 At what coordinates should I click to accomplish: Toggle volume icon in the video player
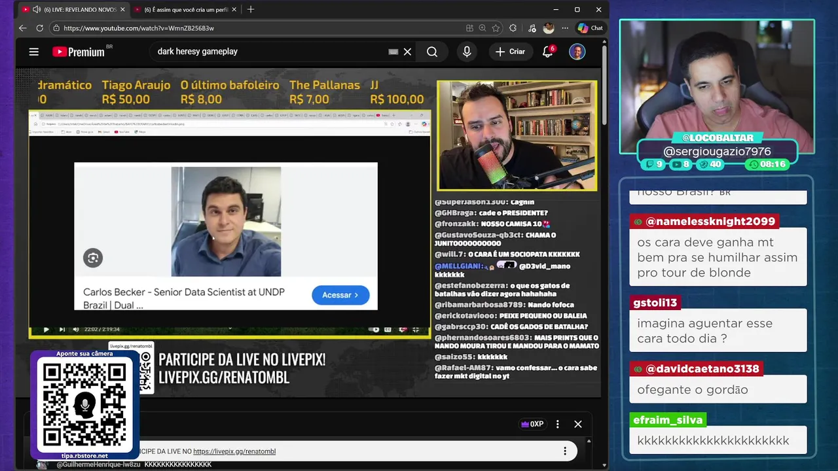pyautogui.click(x=76, y=329)
